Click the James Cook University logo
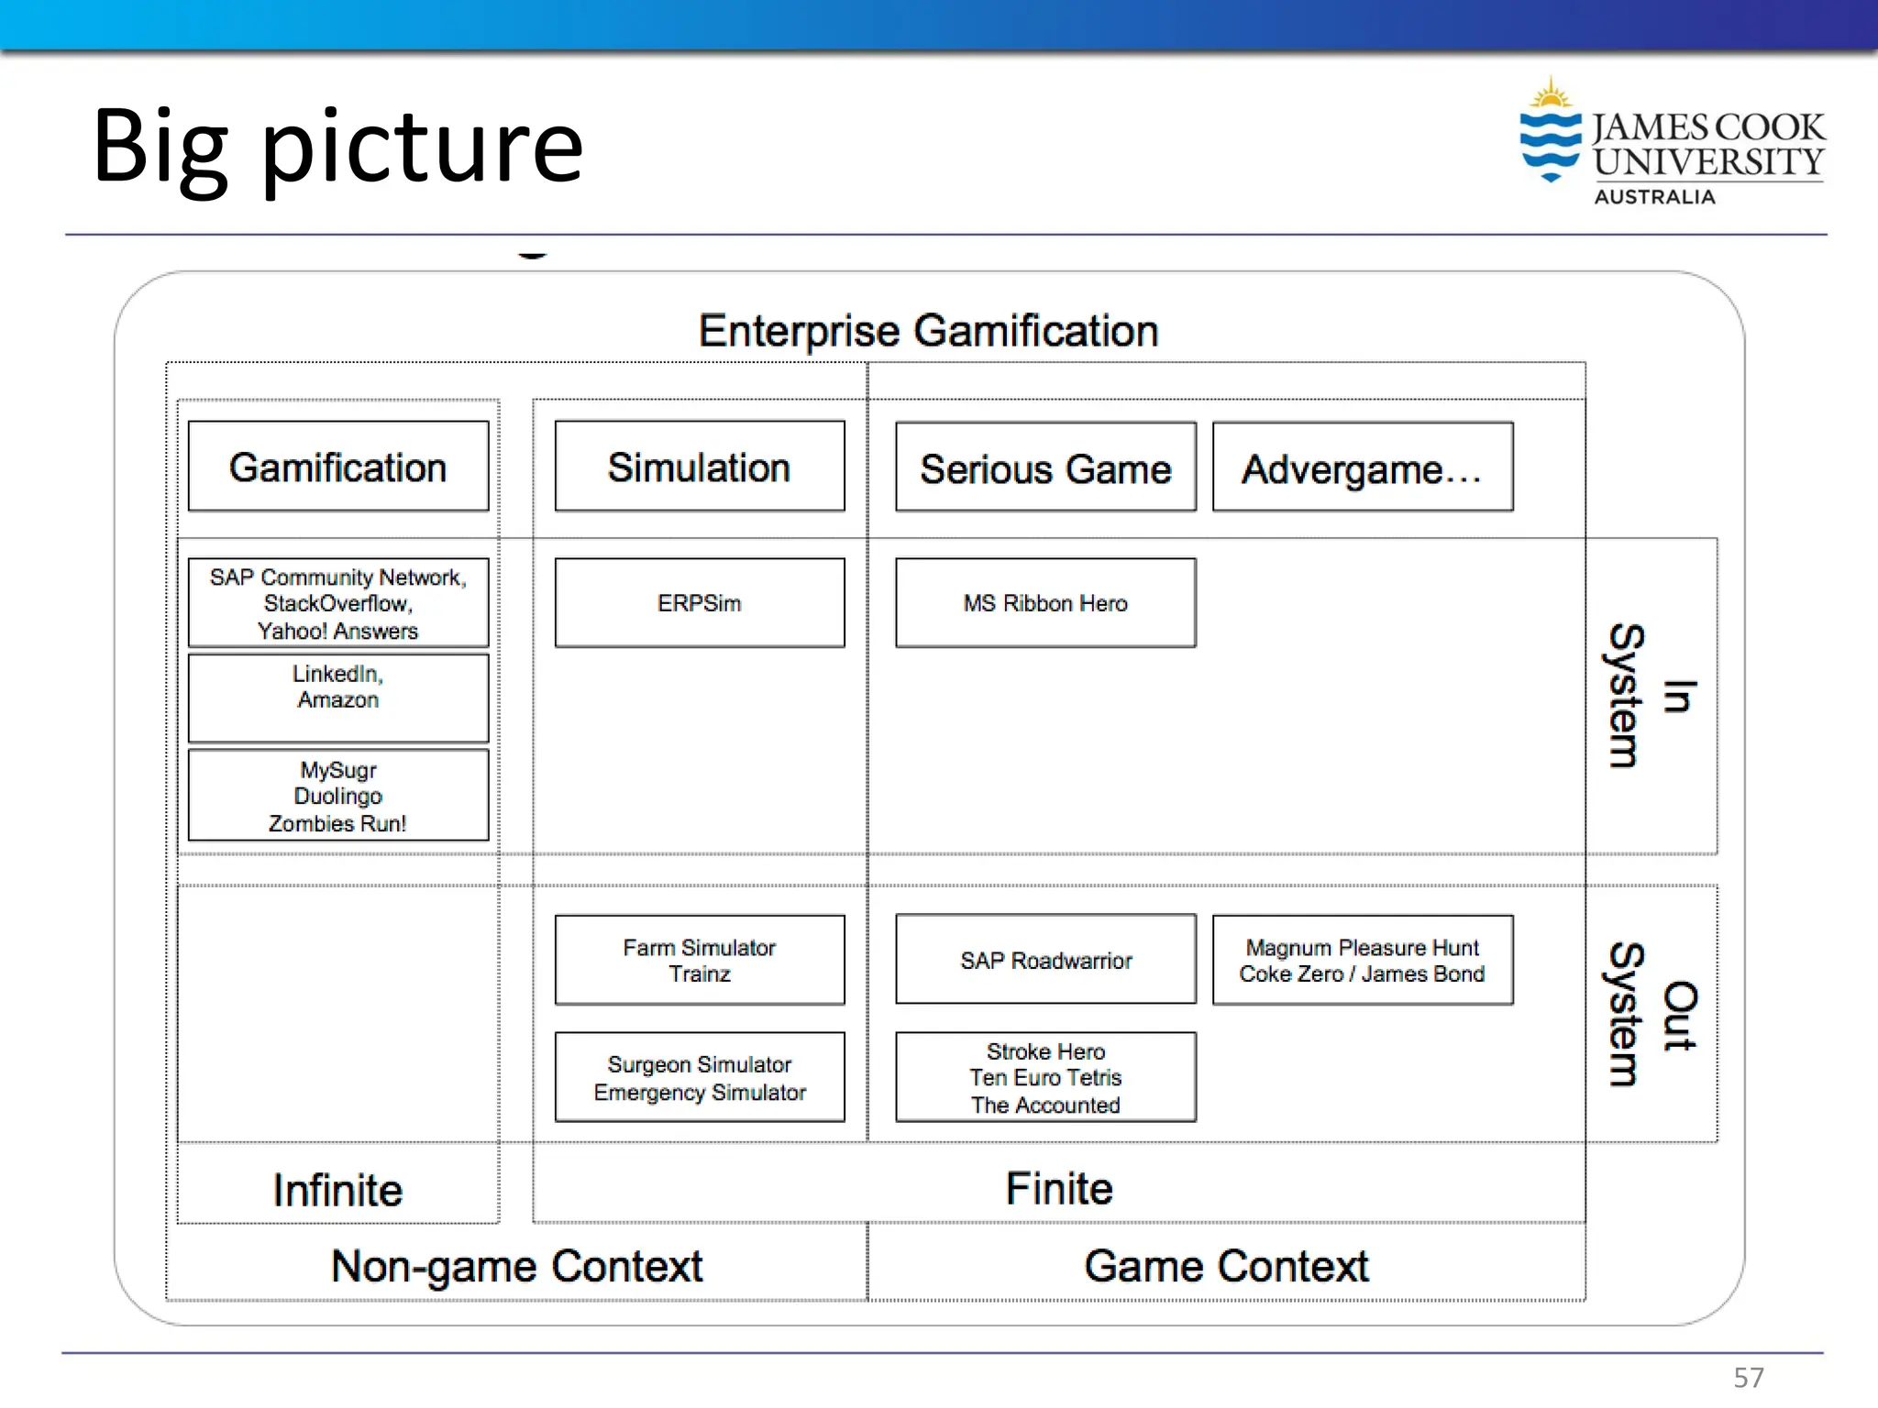 tap(1671, 144)
